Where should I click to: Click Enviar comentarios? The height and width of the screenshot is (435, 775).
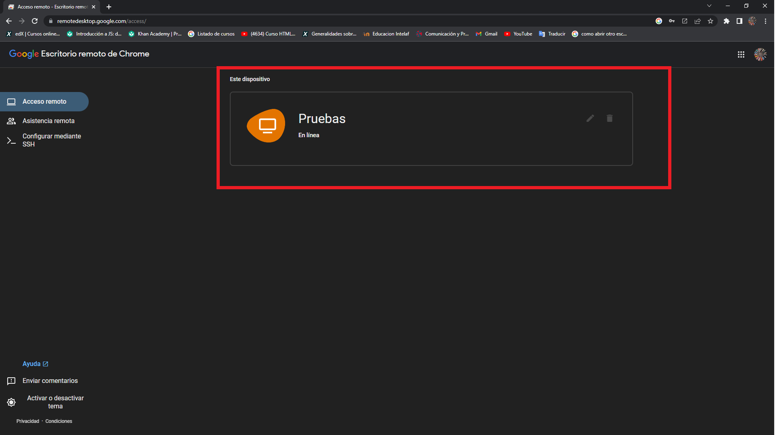[50, 381]
